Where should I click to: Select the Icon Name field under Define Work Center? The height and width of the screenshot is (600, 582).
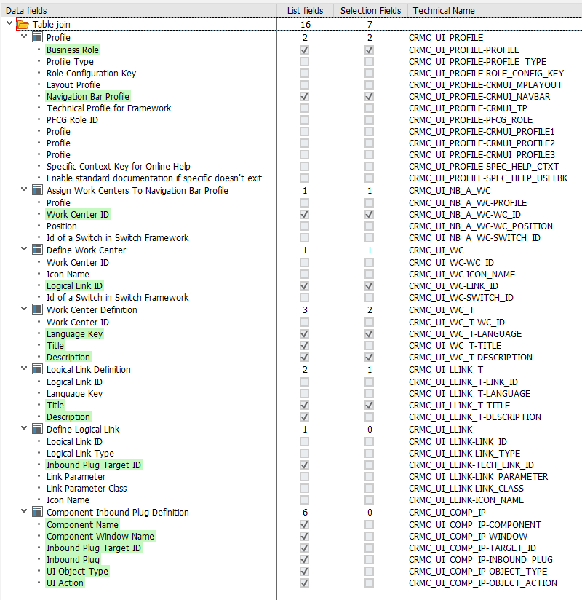[68, 275]
